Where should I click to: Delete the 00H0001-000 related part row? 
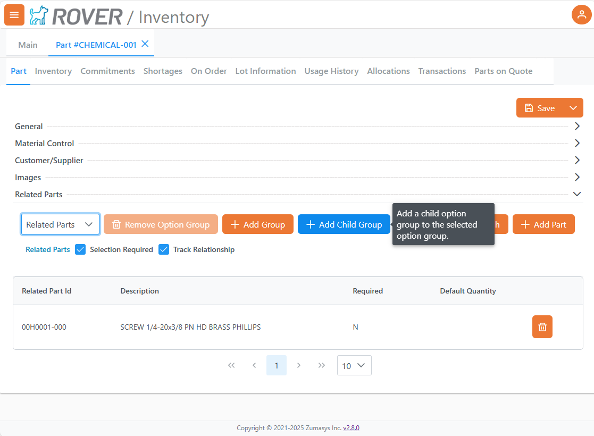point(542,327)
